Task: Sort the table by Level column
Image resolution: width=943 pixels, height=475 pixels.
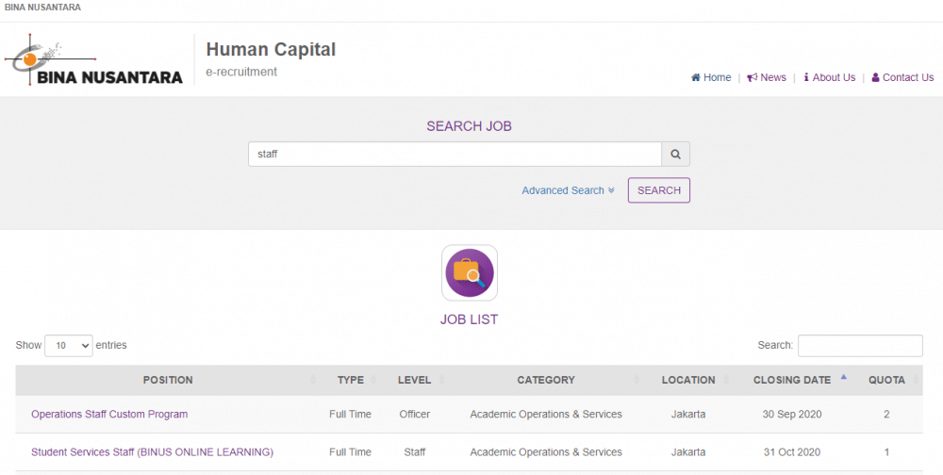Action: [x=414, y=380]
